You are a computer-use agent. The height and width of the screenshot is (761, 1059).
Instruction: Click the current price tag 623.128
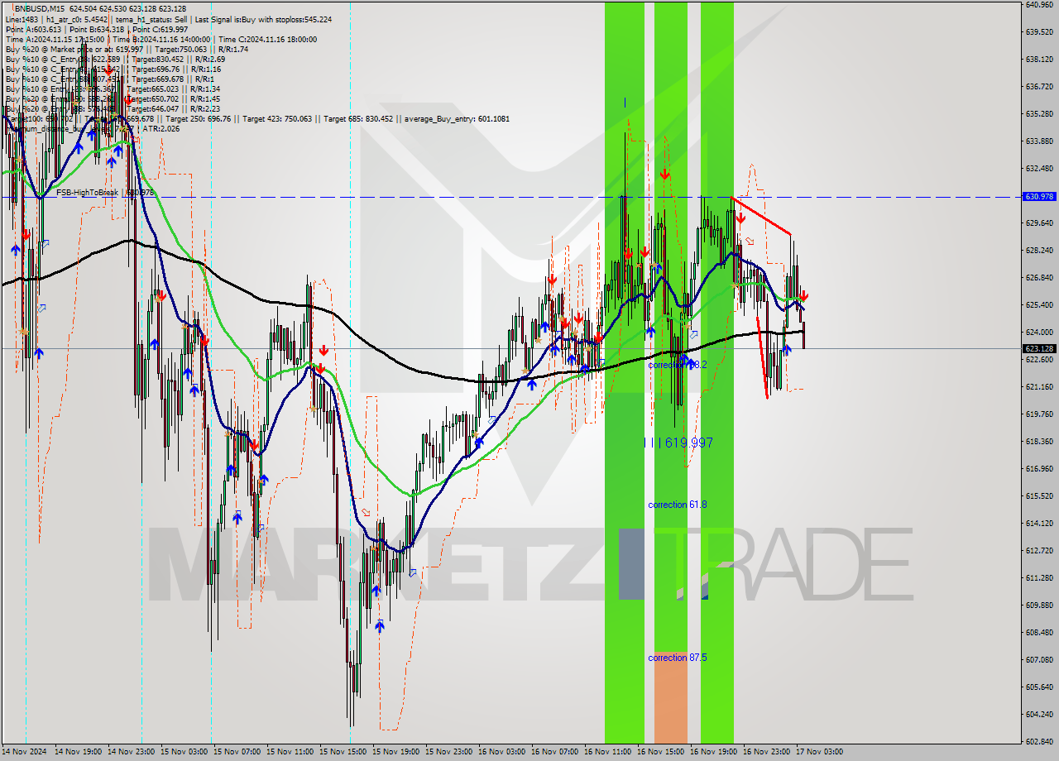(1039, 349)
